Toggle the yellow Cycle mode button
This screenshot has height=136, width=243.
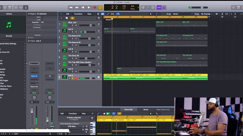(x=100, y=8)
